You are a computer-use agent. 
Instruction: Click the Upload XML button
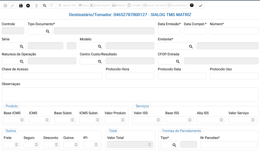click(x=67, y=6)
